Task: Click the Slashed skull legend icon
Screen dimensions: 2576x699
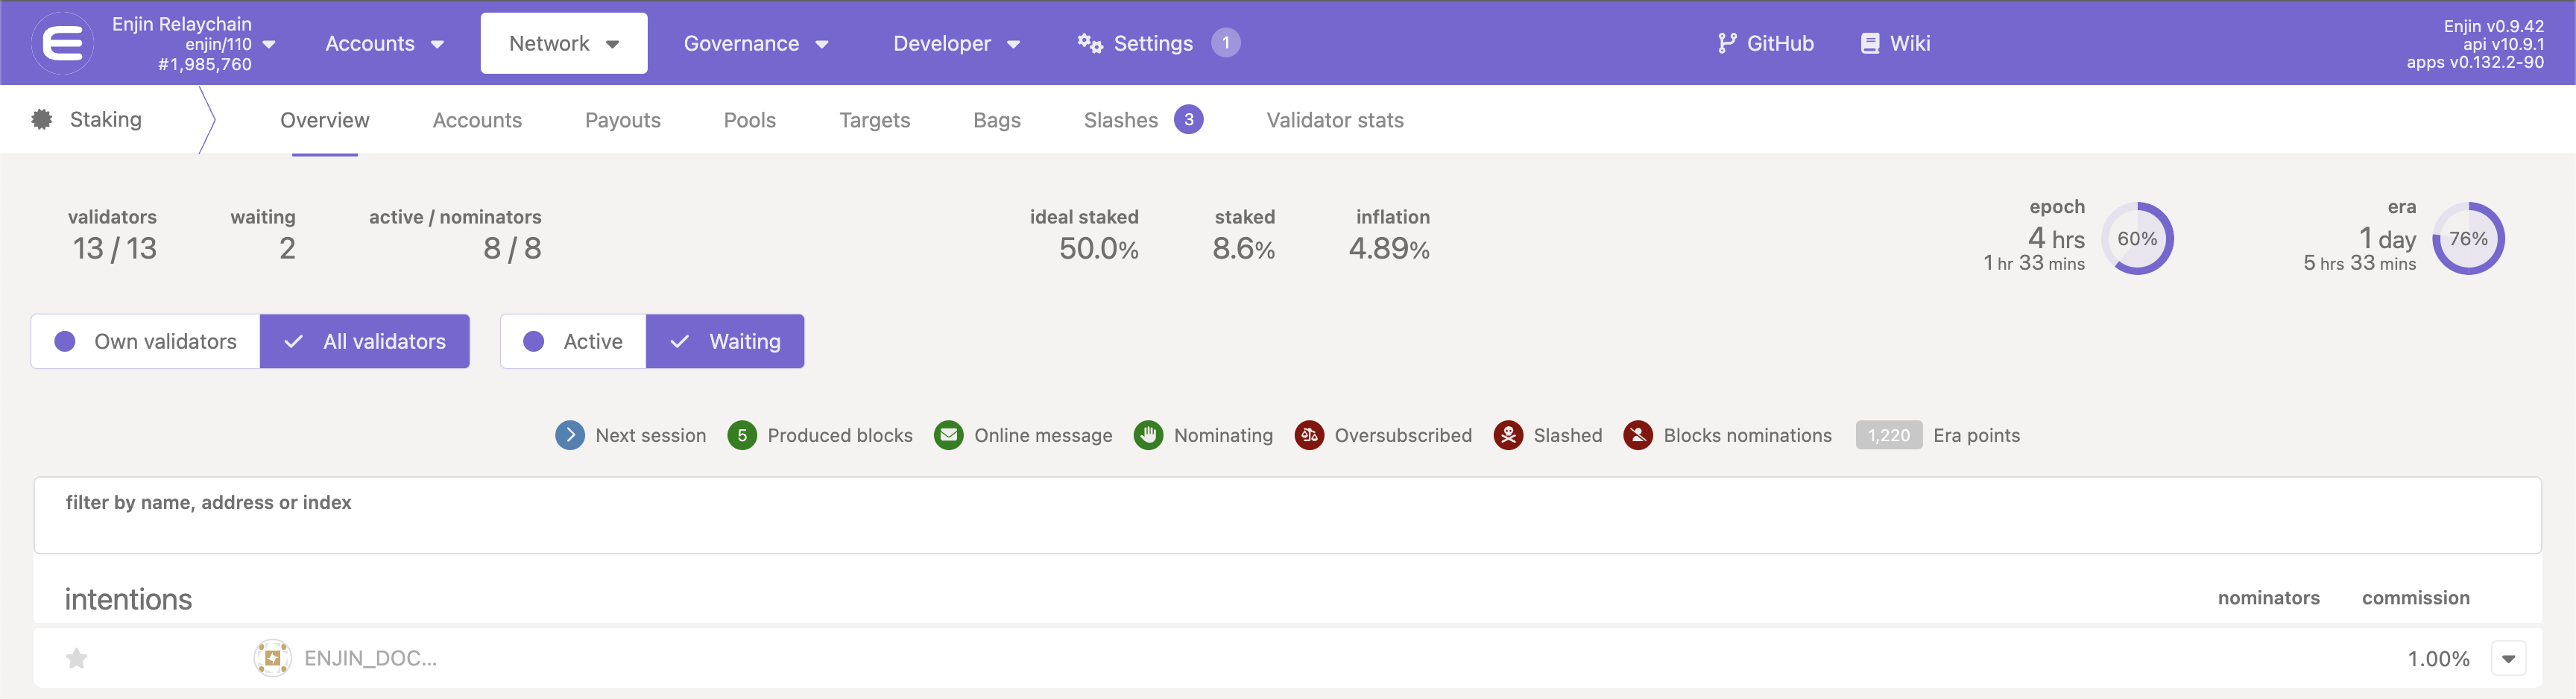Action: click(1508, 435)
